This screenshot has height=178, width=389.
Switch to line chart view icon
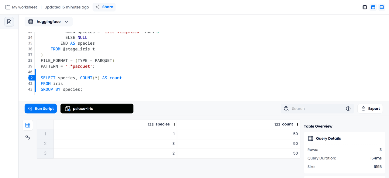[28, 137]
